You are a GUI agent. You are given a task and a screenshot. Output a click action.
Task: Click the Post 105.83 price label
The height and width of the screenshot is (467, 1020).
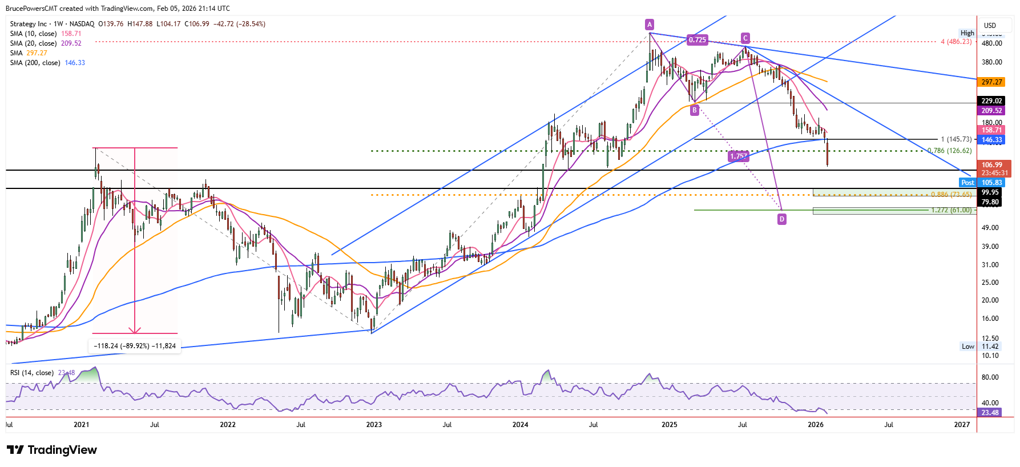point(982,183)
